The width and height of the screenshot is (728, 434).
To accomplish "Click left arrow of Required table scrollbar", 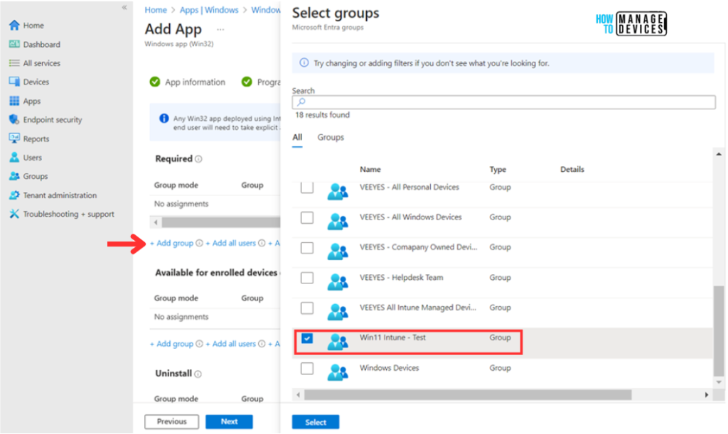I will (156, 222).
